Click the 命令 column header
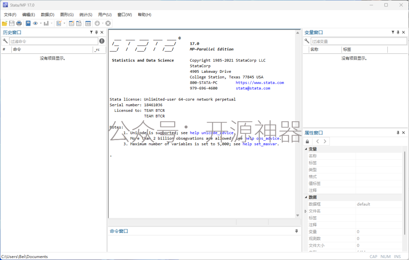Screen dimensions: 409x260 coord(52,49)
